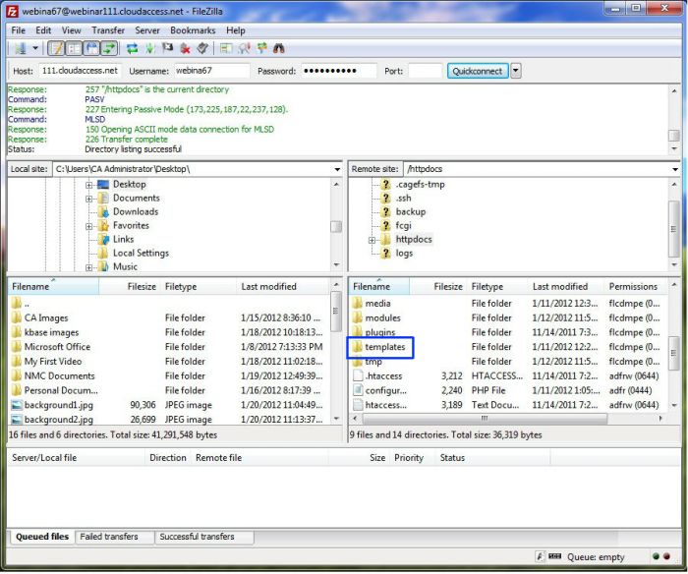The width and height of the screenshot is (688, 574).
Task: Select NMC Documents folder in local list
Action: click(x=59, y=376)
